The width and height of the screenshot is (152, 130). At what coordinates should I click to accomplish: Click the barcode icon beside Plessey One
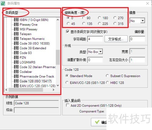click(x=16, y=25)
